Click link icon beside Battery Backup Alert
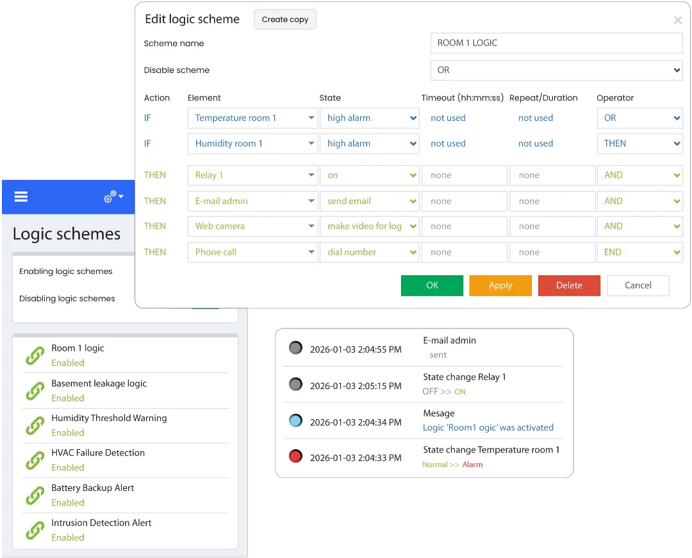 [x=35, y=495]
